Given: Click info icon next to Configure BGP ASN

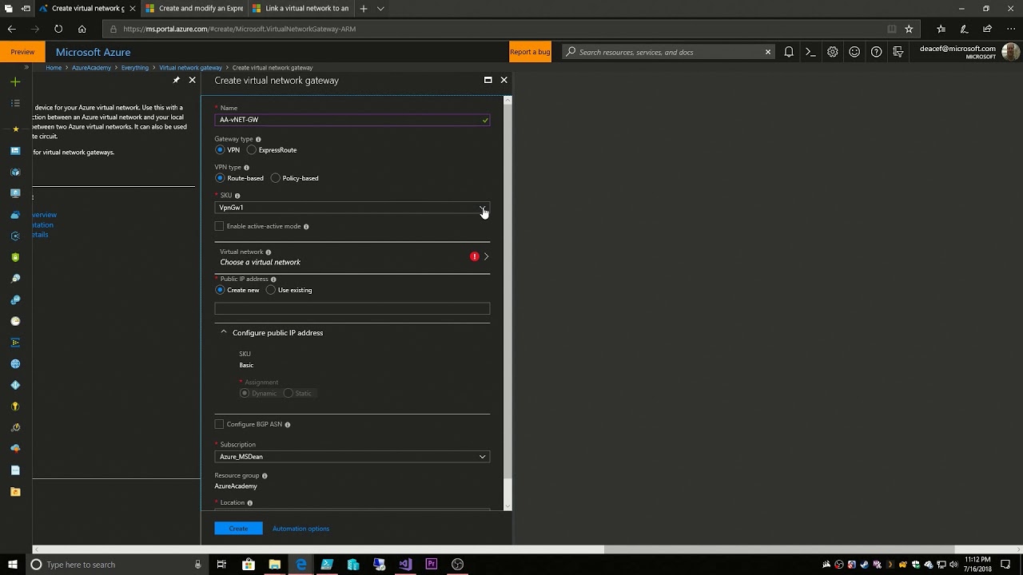Looking at the screenshot, I should 288,425.
